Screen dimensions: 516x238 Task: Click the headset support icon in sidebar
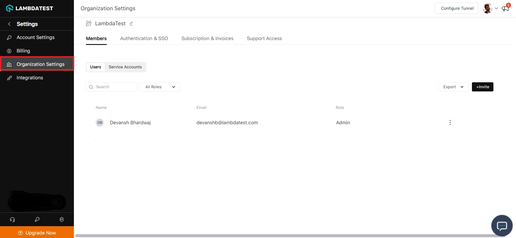pos(12,219)
